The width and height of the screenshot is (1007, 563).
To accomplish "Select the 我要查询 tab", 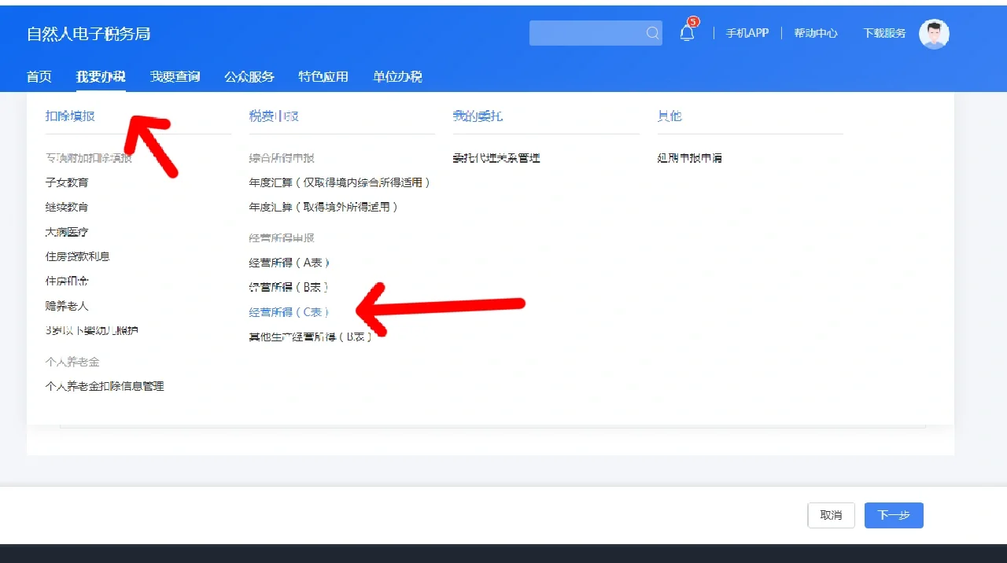I will tap(175, 76).
